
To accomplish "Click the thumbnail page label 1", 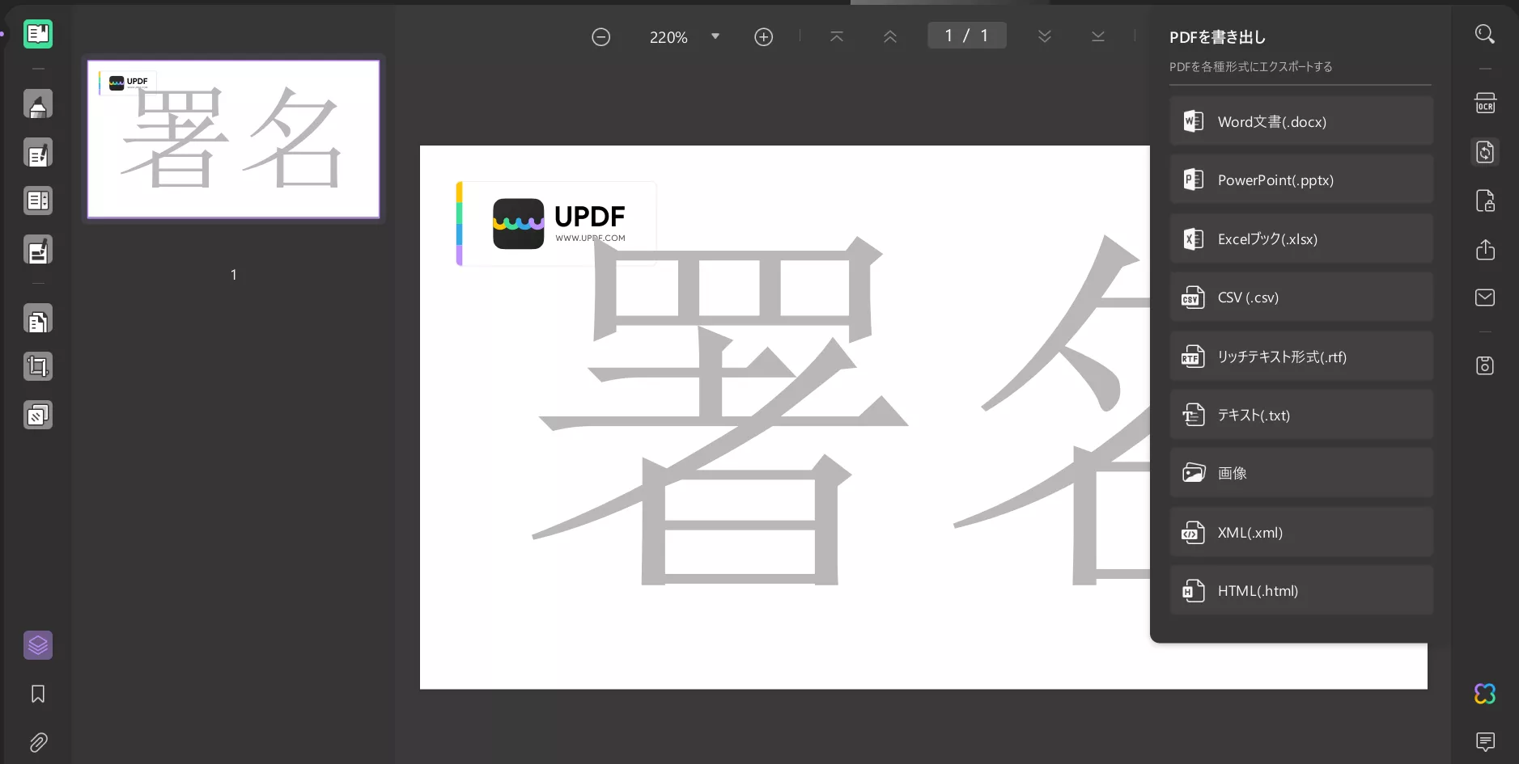I will [x=234, y=275].
